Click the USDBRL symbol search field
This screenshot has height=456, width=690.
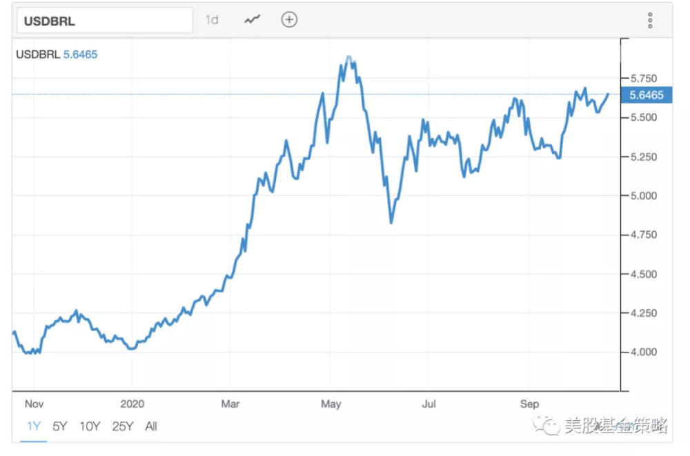(105, 21)
